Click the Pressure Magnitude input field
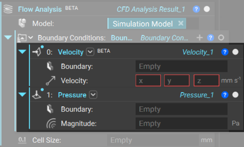This screenshot has height=147, width=244. tap(181, 123)
